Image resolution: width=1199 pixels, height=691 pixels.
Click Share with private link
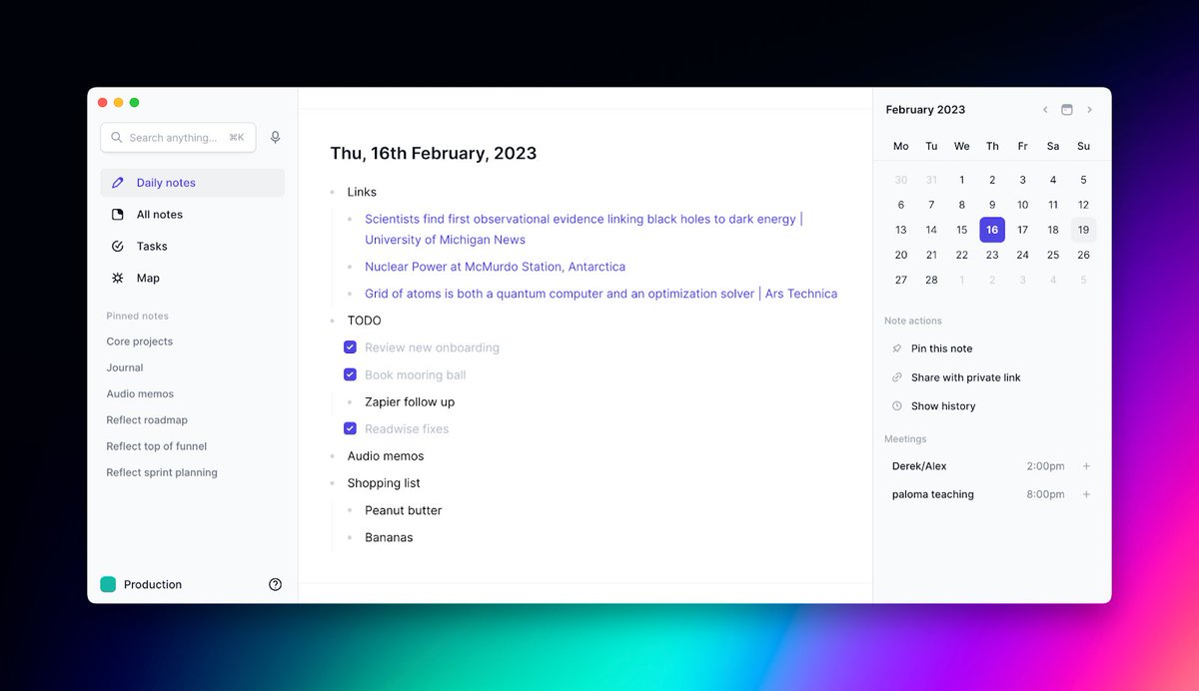pyautogui.click(x=965, y=377)
